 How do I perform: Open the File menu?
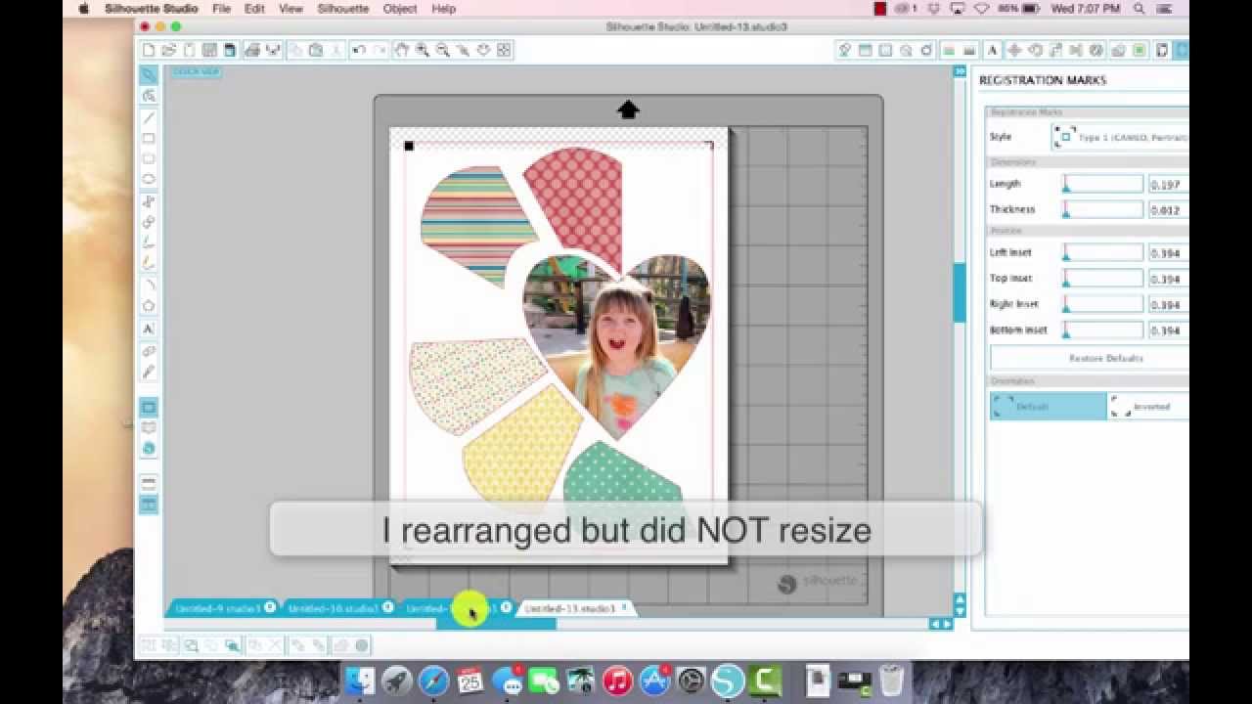tap(221, 9)
